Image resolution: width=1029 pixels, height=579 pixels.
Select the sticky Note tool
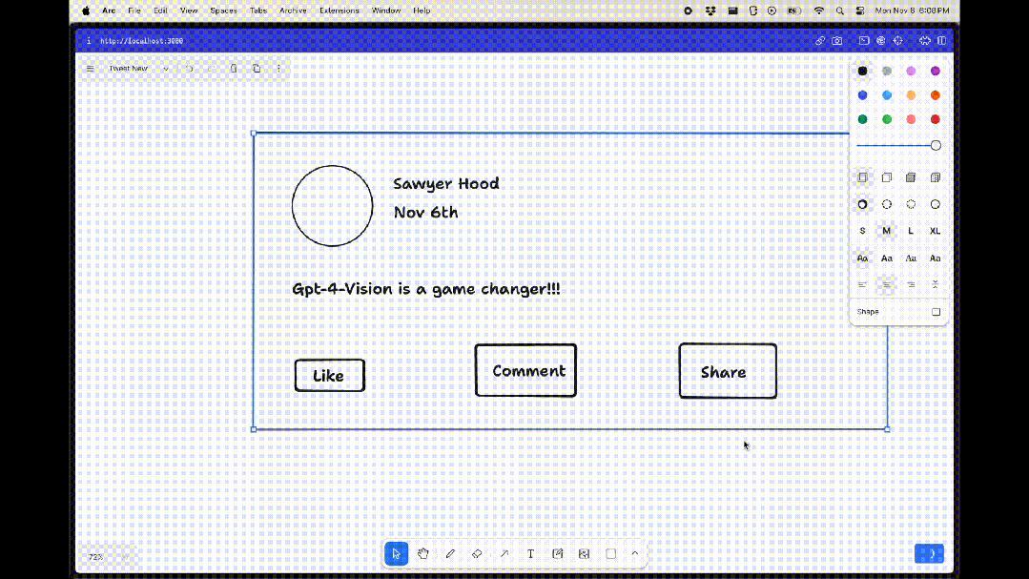(x=557, y=553)
